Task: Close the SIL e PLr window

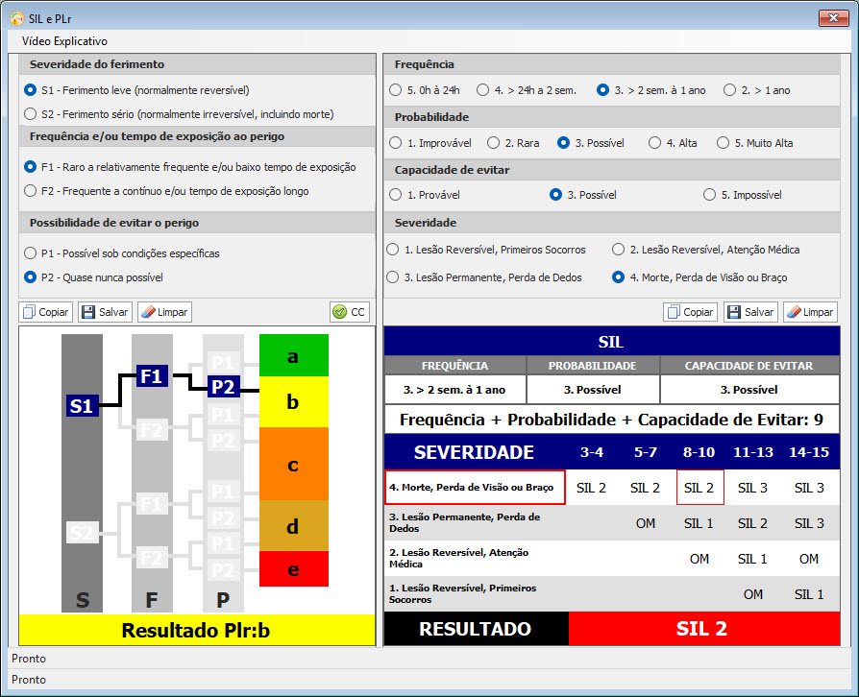Action: click(833, 18)
